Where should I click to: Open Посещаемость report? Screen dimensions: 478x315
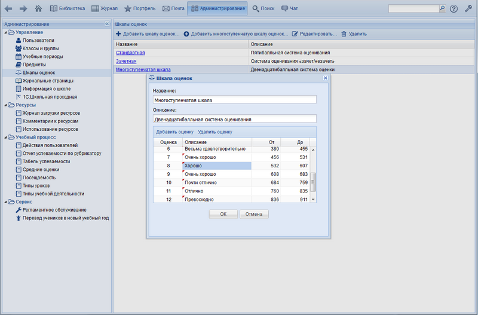(39, 178)
